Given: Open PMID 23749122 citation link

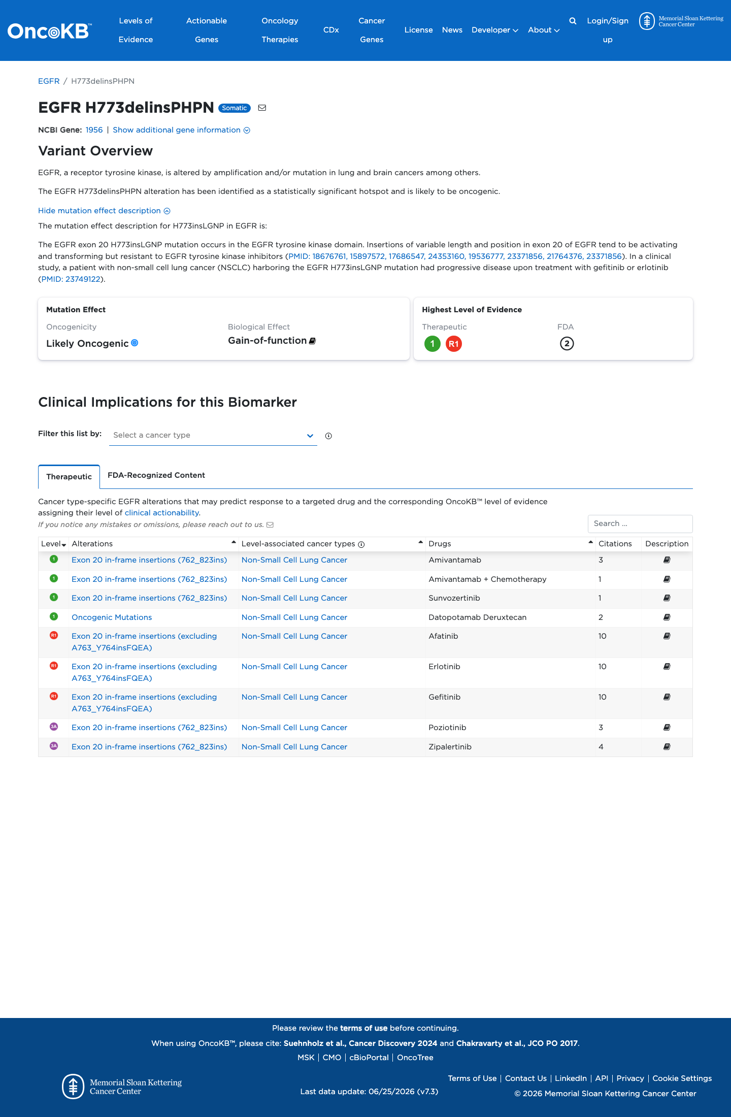Looking at the screenshot, I should (71, 279).
